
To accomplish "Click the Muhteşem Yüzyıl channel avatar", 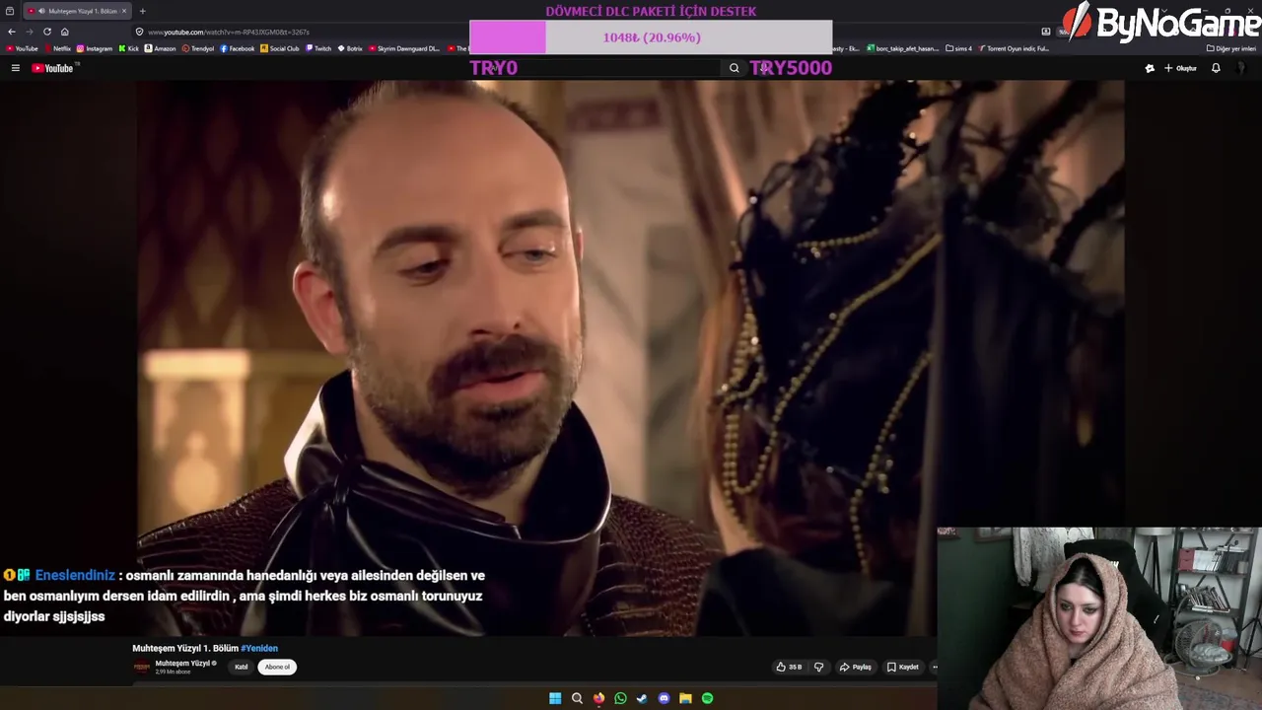I will [142, 667].
